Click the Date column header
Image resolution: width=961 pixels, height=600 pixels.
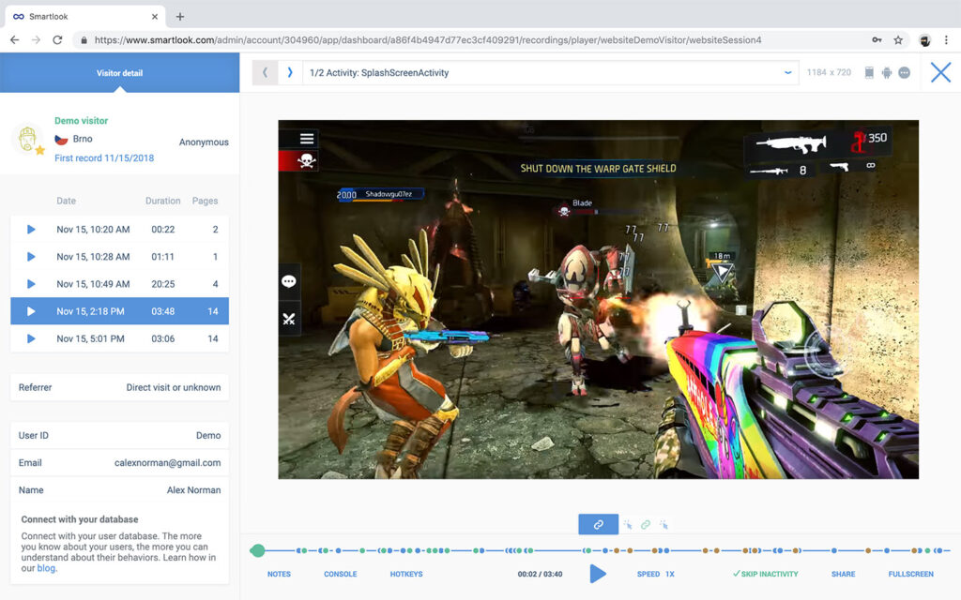click(x=67, y=201)
